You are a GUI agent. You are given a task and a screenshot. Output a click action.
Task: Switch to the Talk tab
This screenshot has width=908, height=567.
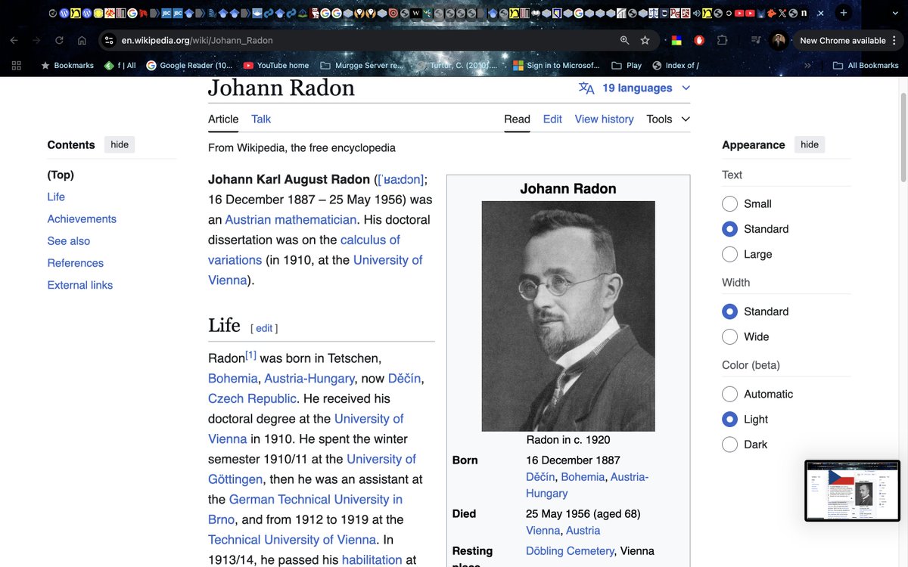[x=261, y=119]
